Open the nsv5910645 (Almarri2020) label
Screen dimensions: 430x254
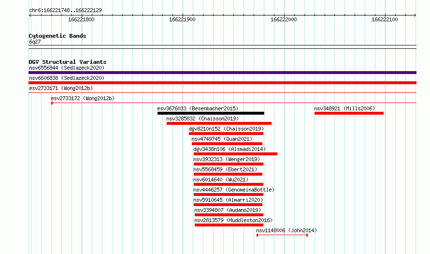pyautogui.click(x=228, y=200)
